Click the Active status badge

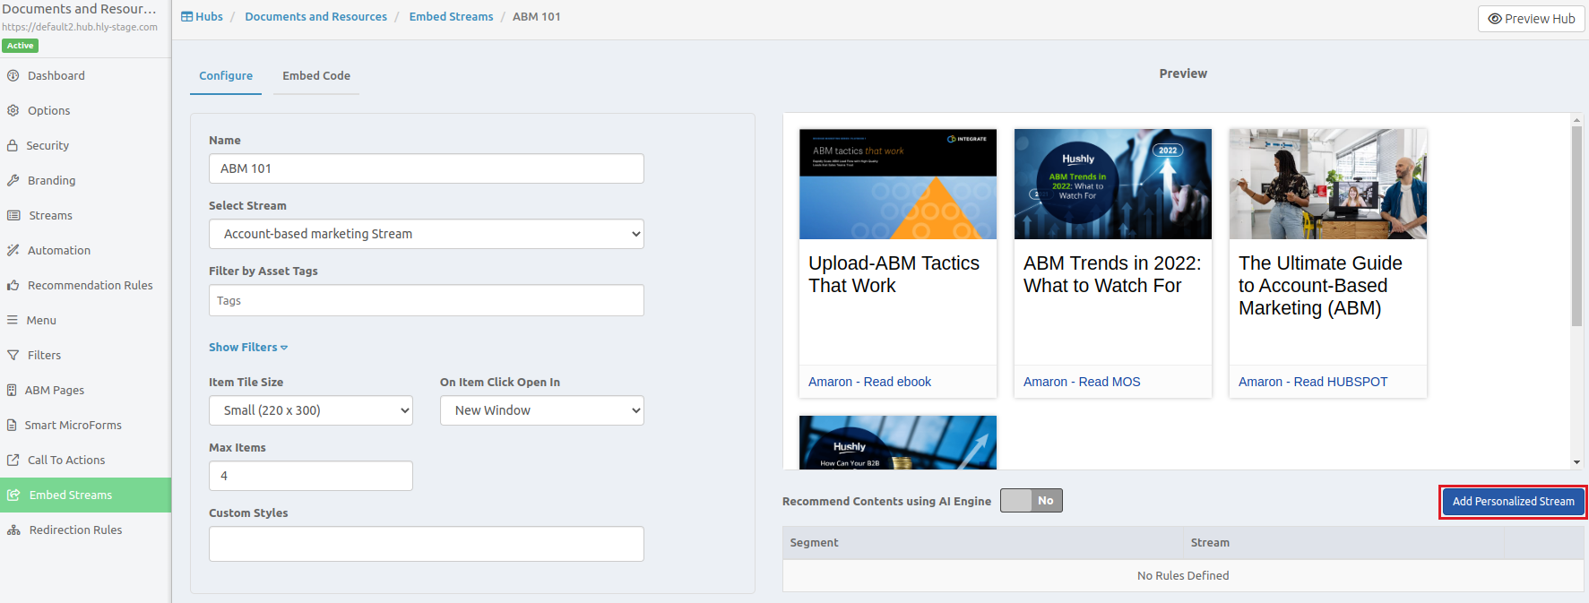[x=20, y=46]
